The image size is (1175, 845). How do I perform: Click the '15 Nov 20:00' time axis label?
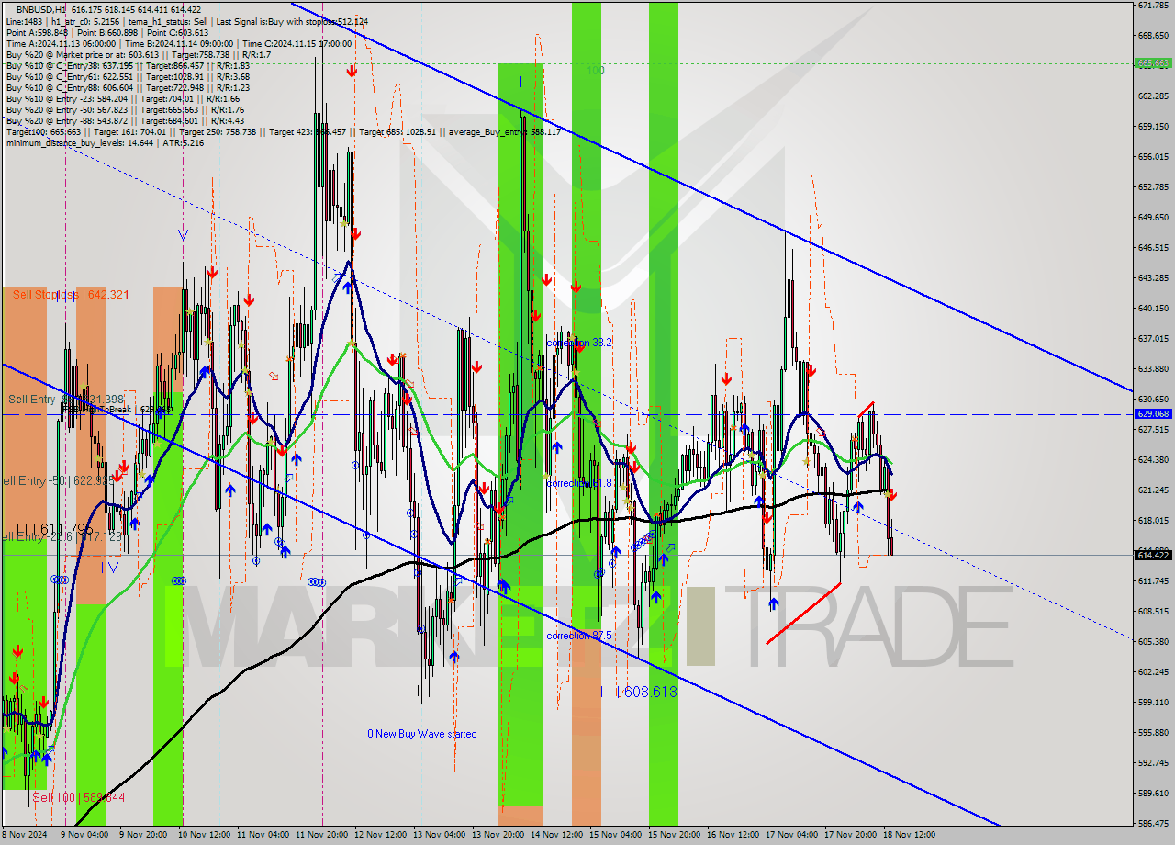pos(674,835)
